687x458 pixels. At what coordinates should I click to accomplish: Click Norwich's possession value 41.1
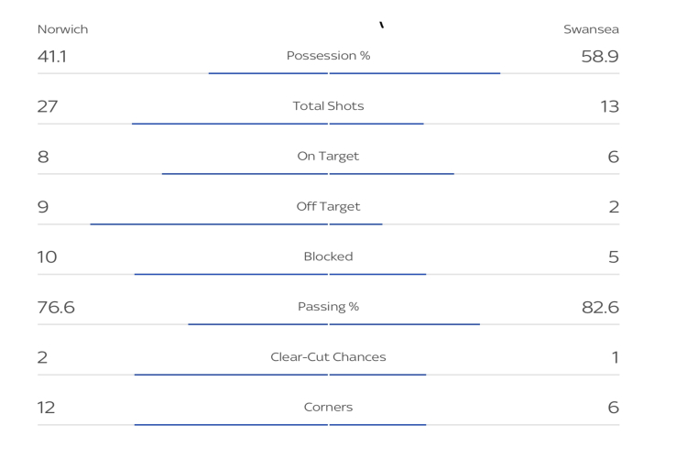(x=51, y=57)
